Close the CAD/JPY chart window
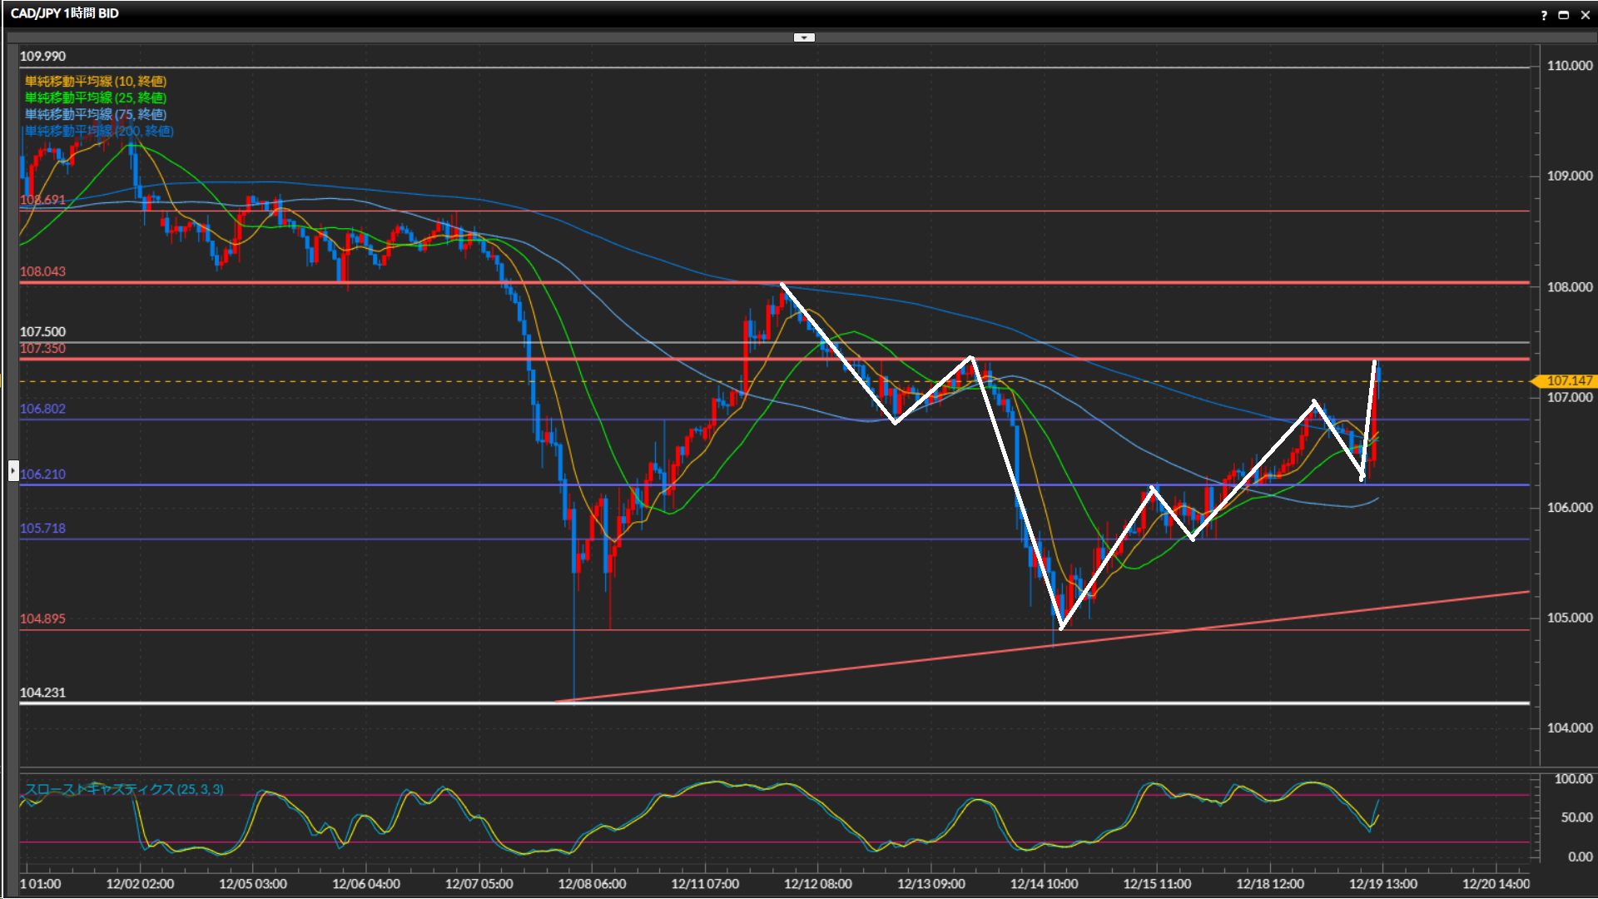 [x=1585, y=14]
